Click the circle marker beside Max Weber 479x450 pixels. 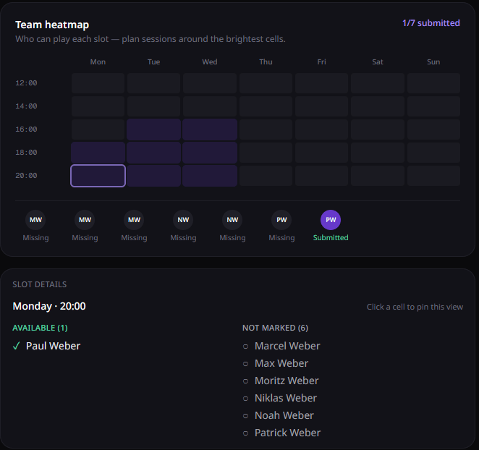pyautogui.click(x=245, y=363)
